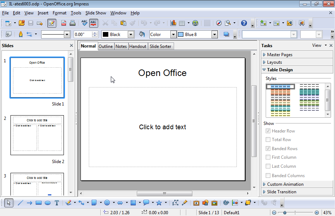Disable Banded Rows in table design

click(268, 148)
